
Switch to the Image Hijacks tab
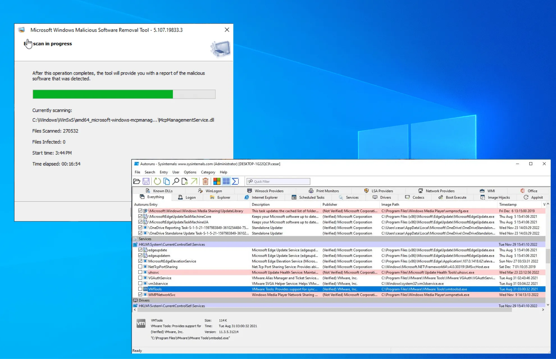coord(495,197)
